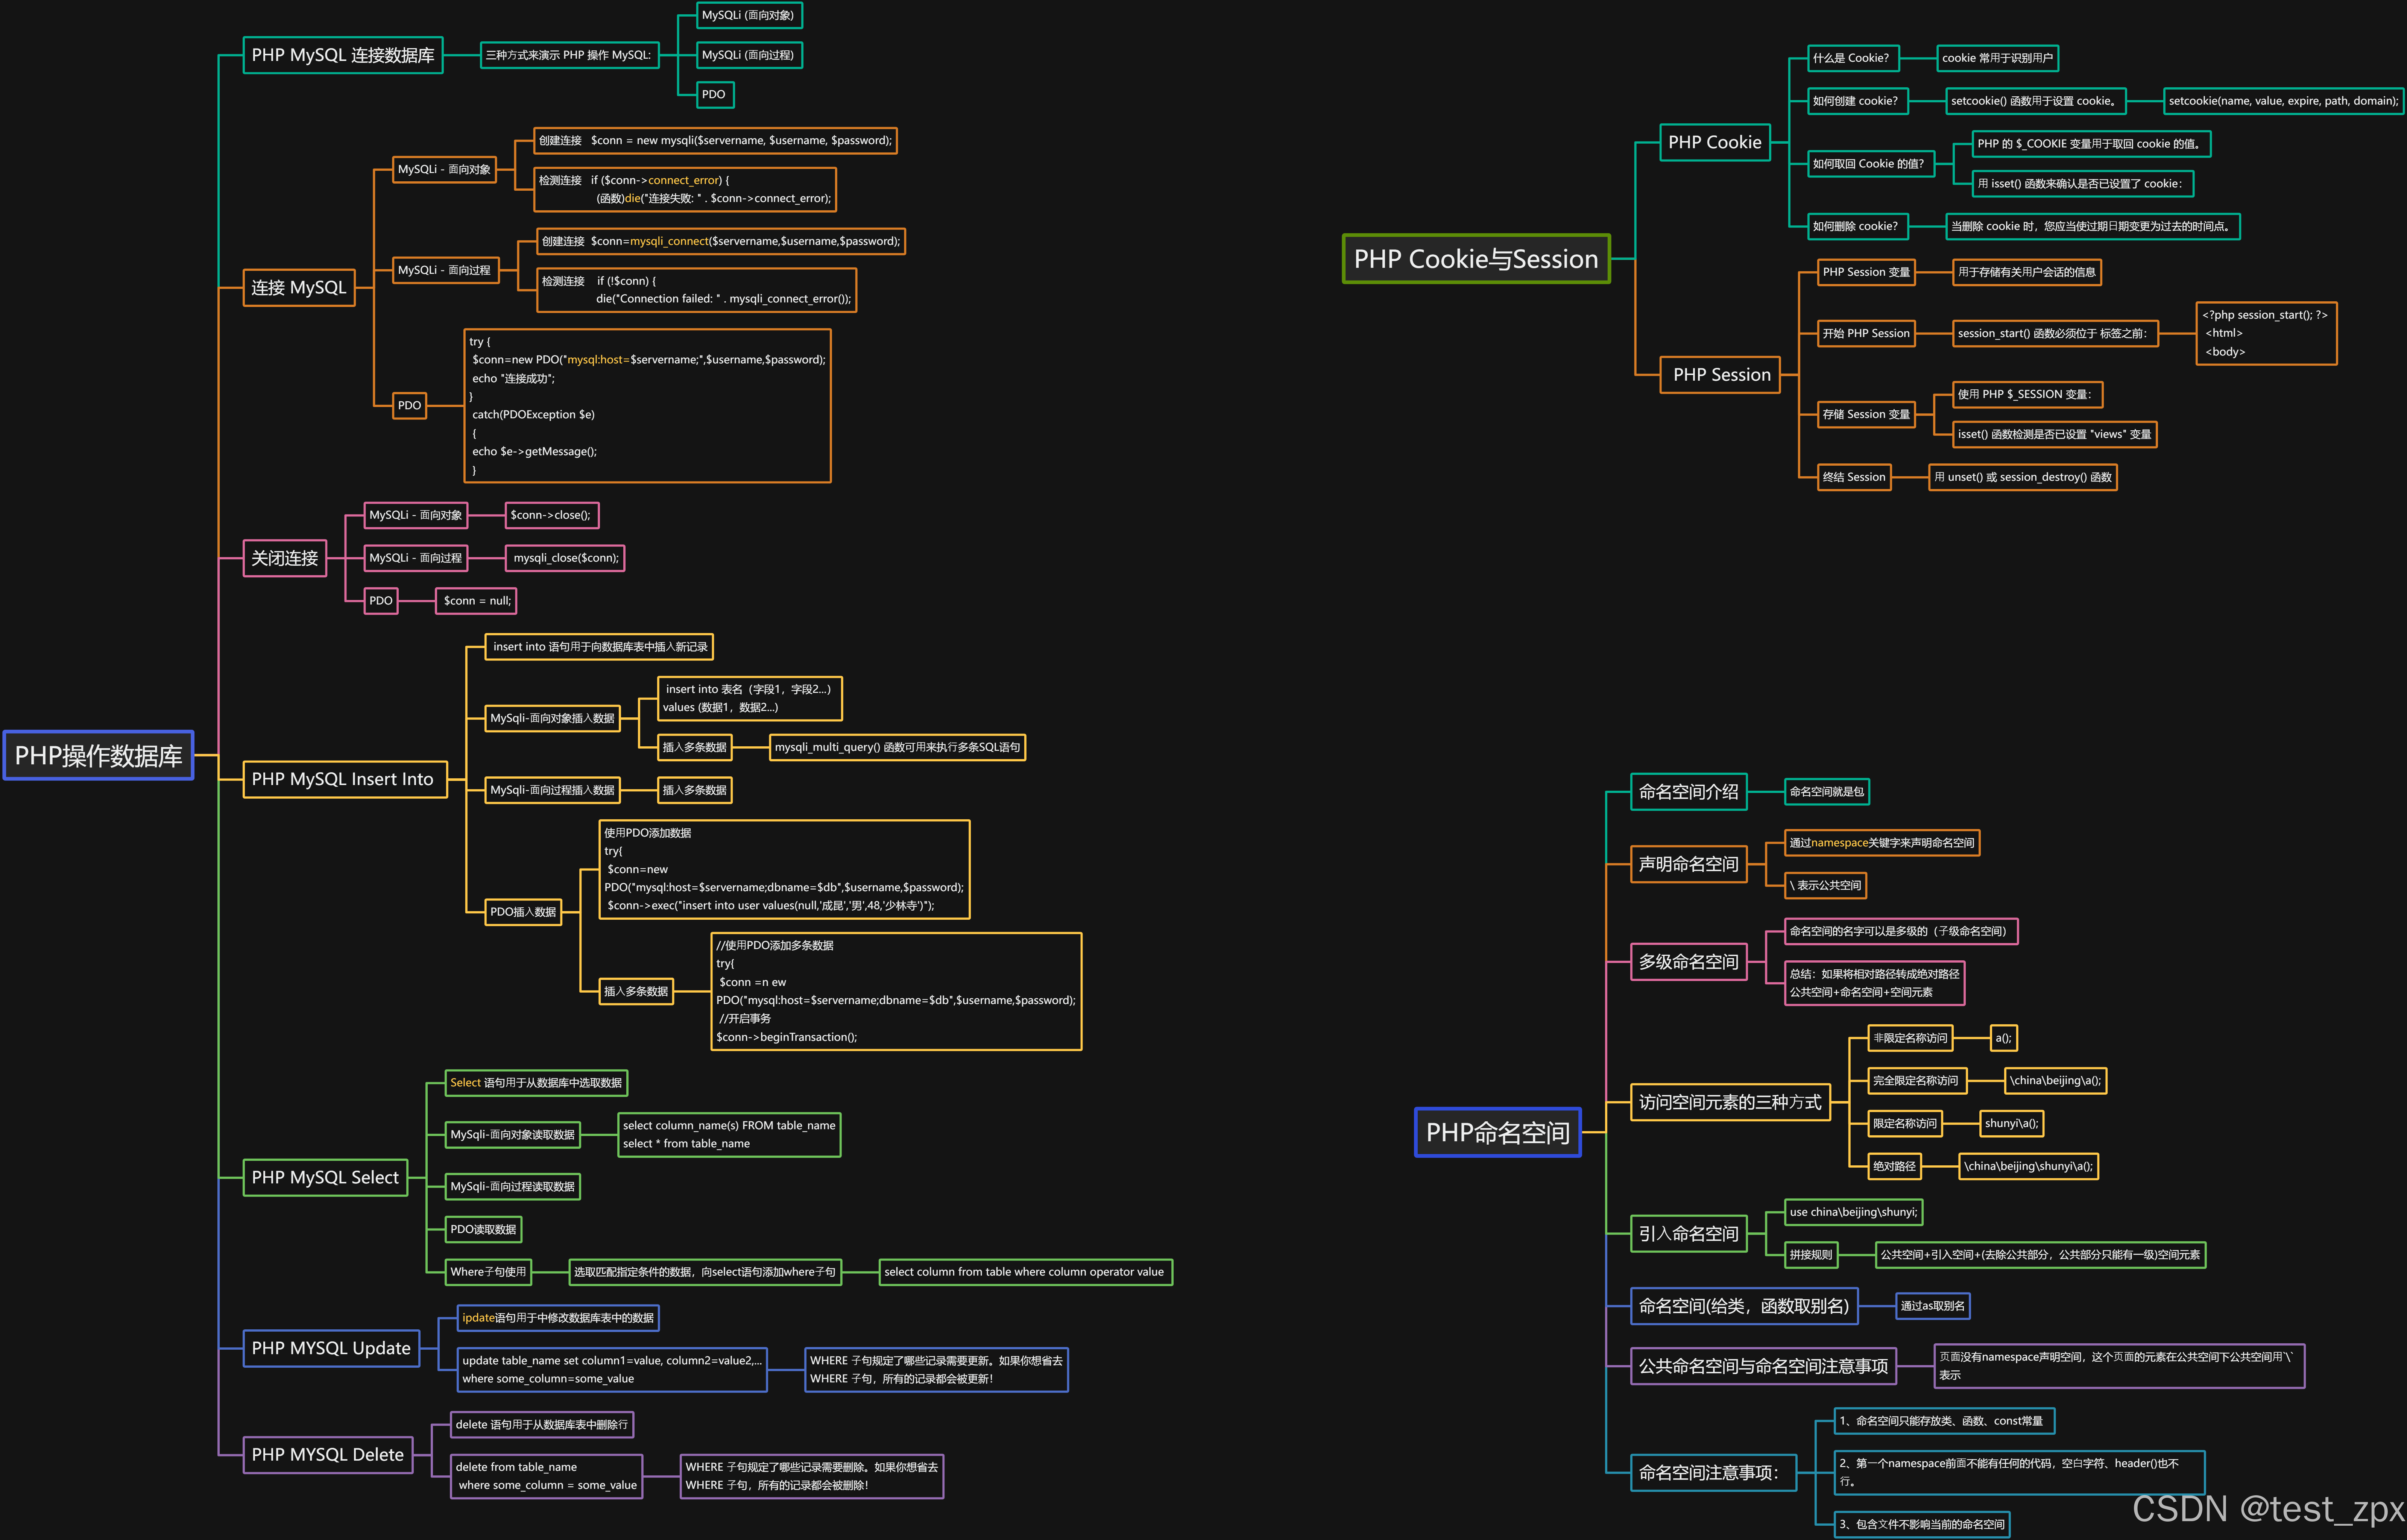Select the PHP MYSQL Update node
Image resolution: width=2407 pixels, height=1540 pixels.
coord(331,1348)
